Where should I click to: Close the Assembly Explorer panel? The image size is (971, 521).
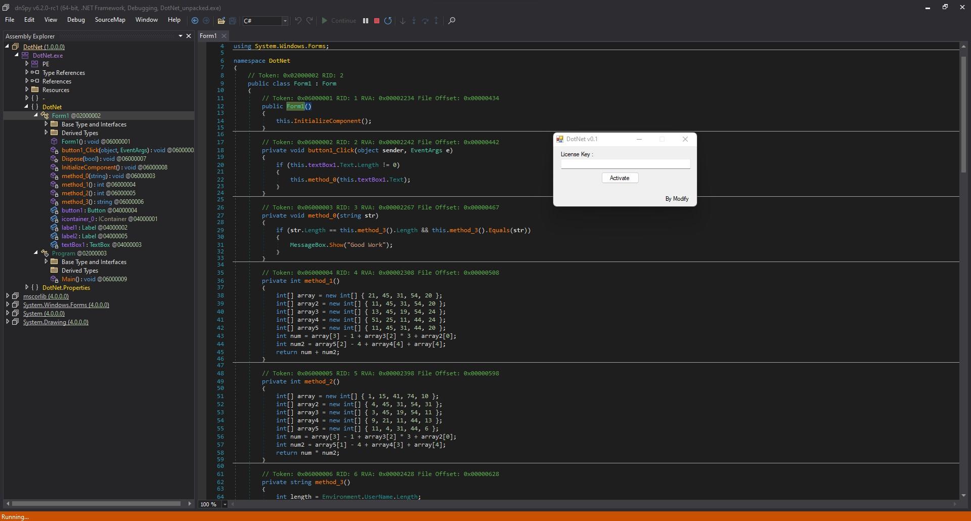pyautogui.click(x=189, y=36)
